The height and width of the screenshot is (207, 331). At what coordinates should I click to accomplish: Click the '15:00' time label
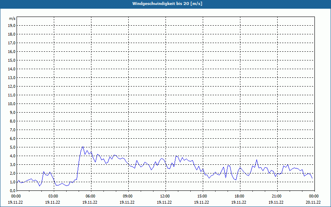pyautogui.click(x=202, y=196)
